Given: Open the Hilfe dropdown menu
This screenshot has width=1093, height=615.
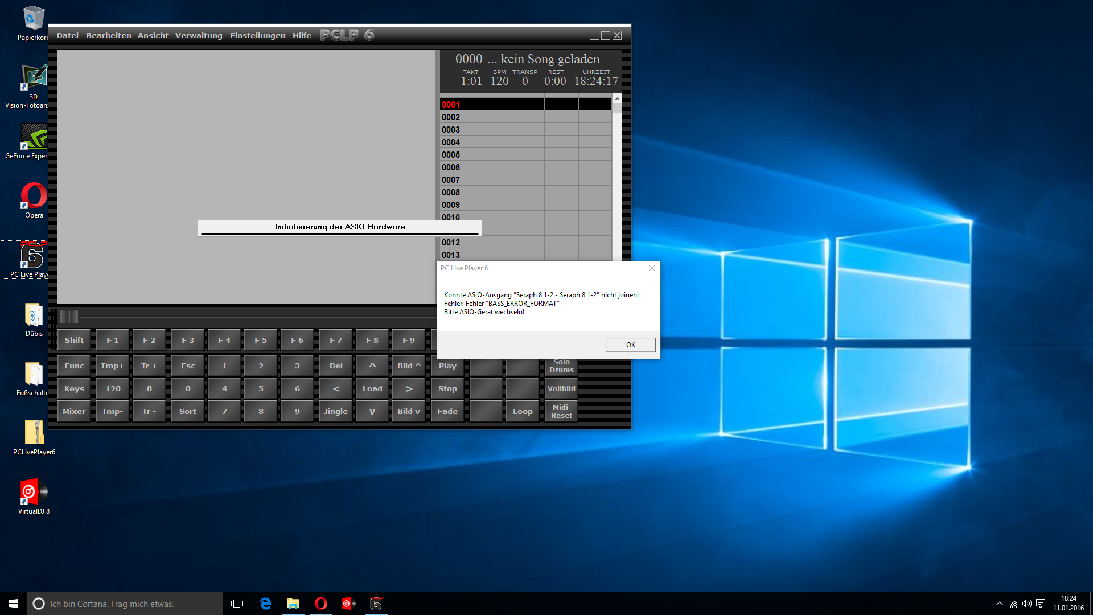Looking at the screenshot, I should (x=302, y=35).
